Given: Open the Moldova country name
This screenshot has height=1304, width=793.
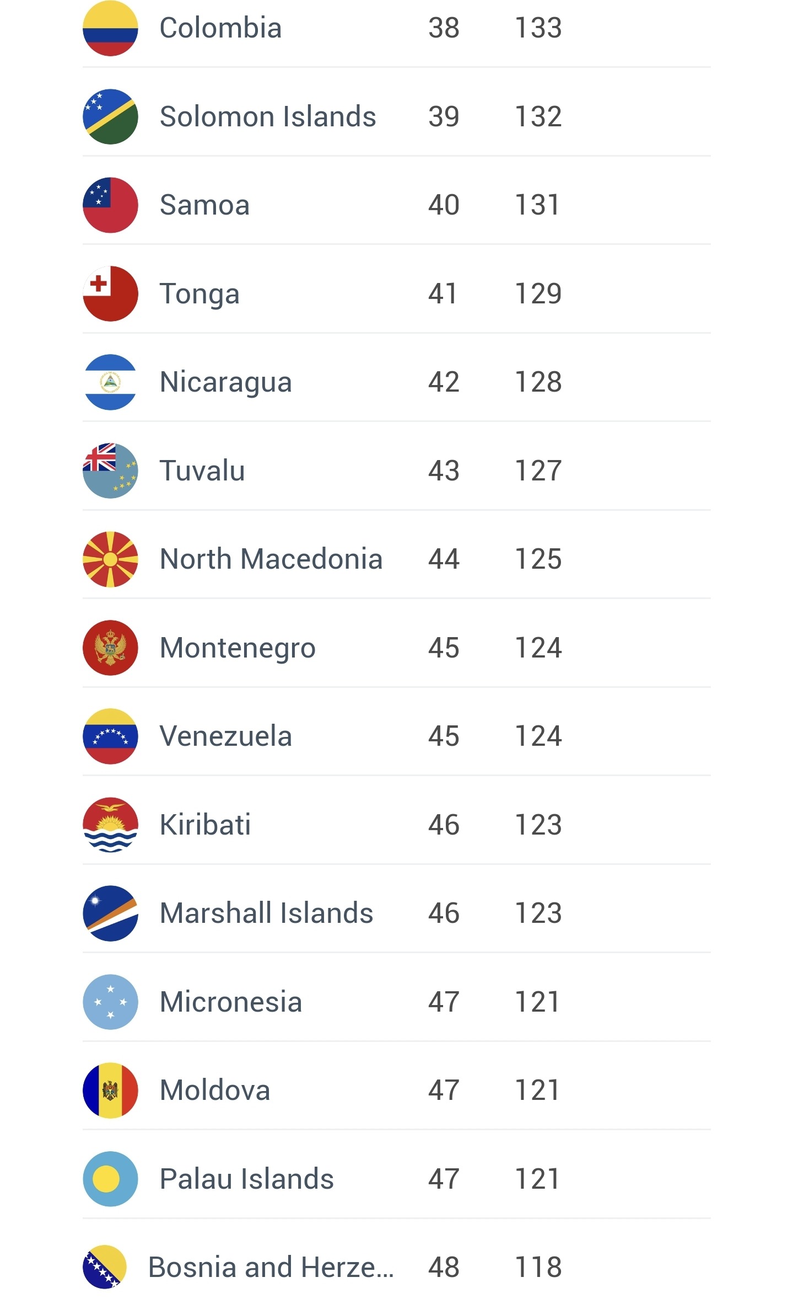Looking at the screenshot, I should point(215,1091).
